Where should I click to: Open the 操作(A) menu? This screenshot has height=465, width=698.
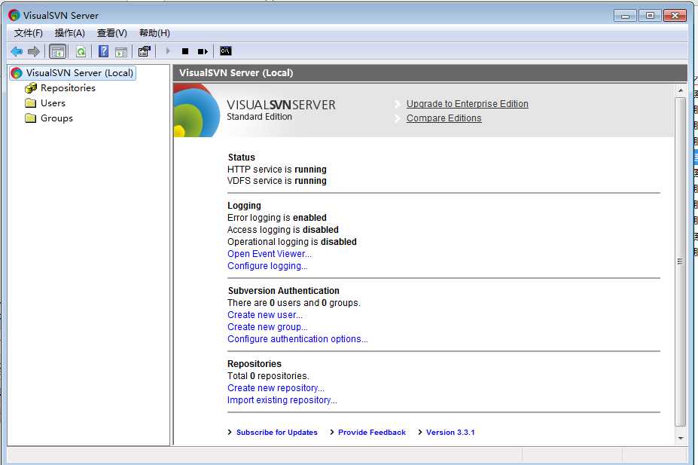point(70,33)
